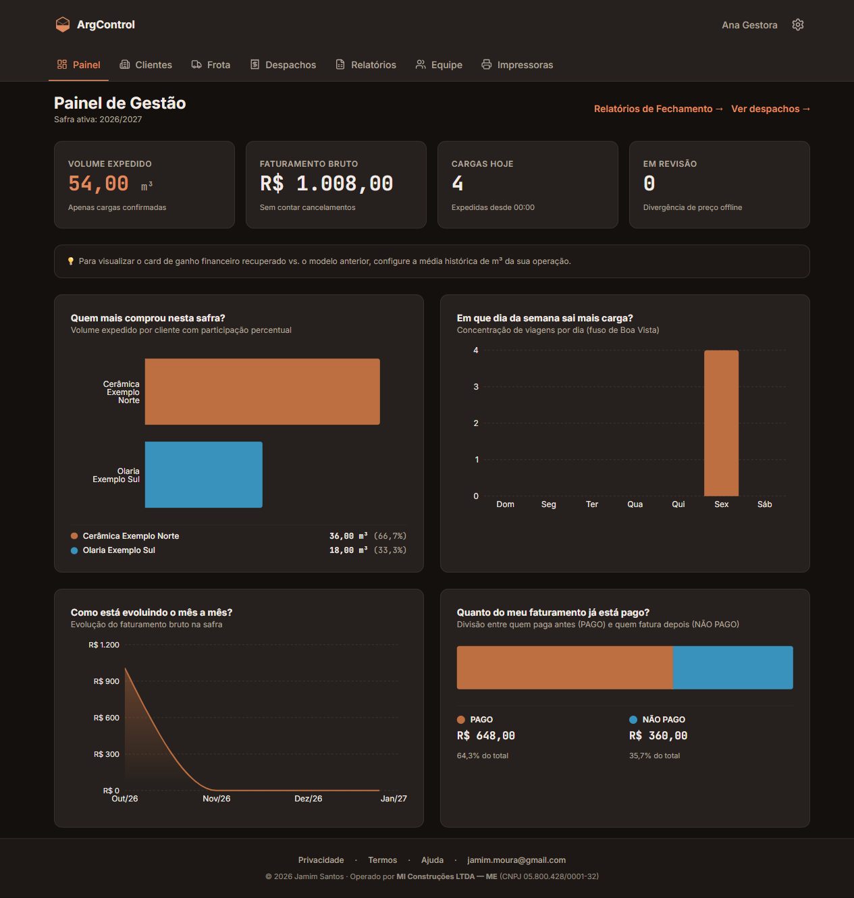Click the ArgControl cube logo icon
The width and height of the screenshot is (854, 898).
[62, 24]
